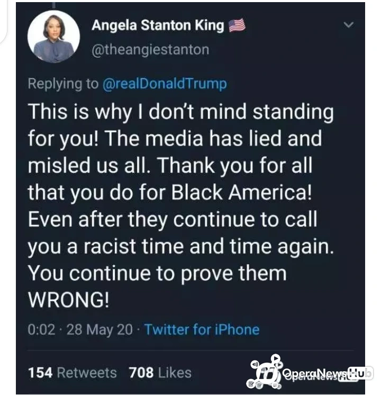The image size is (381, 395).
Task: Click the American flag emoji beside the name
Action: pyautogui.click(x=237, y=25)
